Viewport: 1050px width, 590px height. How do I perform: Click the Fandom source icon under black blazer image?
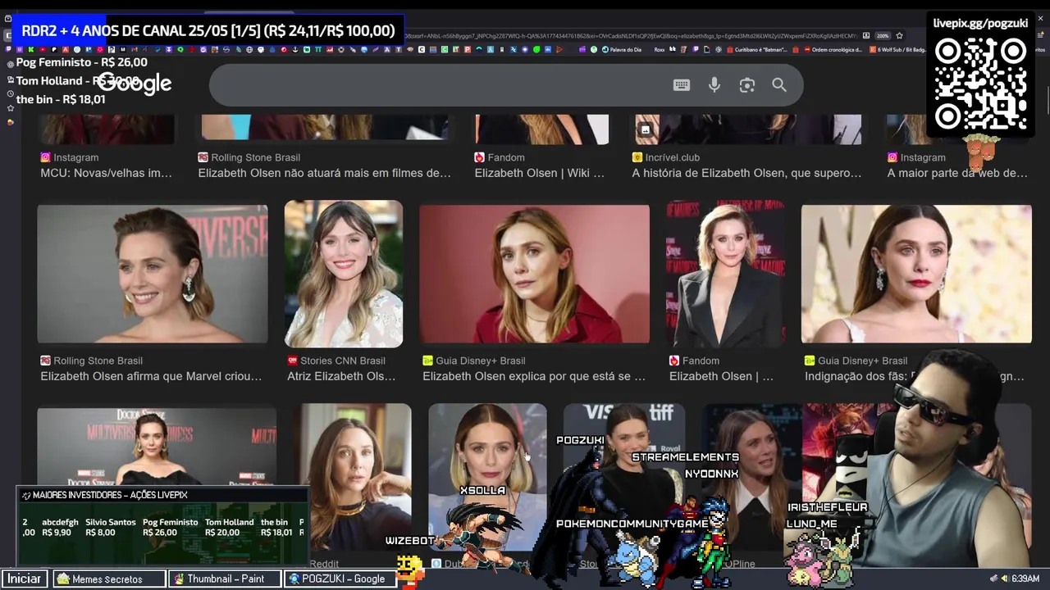point(674,361)
